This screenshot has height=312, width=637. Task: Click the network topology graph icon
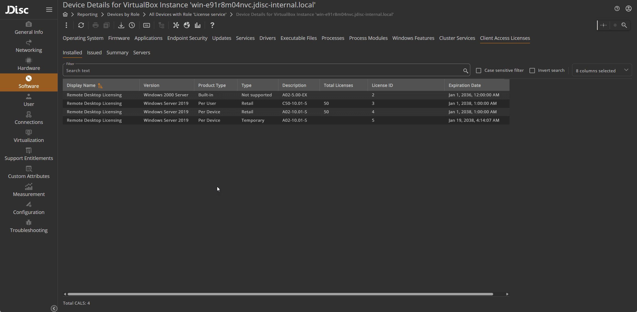[x=176, y=25]
